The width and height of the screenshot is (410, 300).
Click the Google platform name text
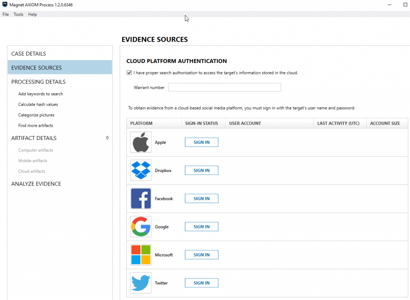[162, 227]
